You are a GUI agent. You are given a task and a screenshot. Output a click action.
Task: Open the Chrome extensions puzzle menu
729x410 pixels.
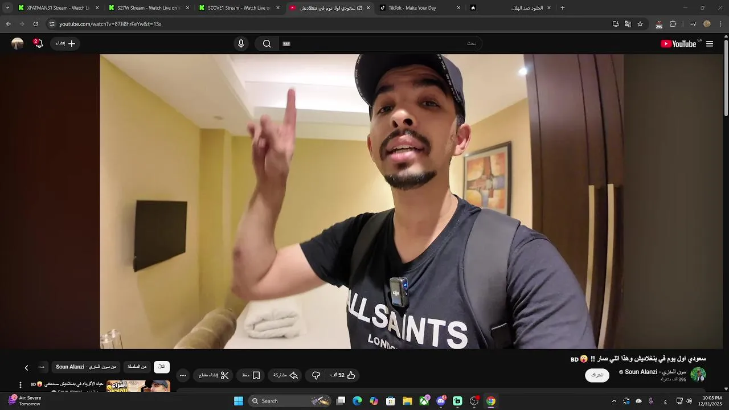[x=673, y=24]
